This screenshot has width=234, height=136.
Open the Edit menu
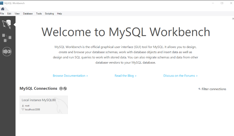[9, 14]
